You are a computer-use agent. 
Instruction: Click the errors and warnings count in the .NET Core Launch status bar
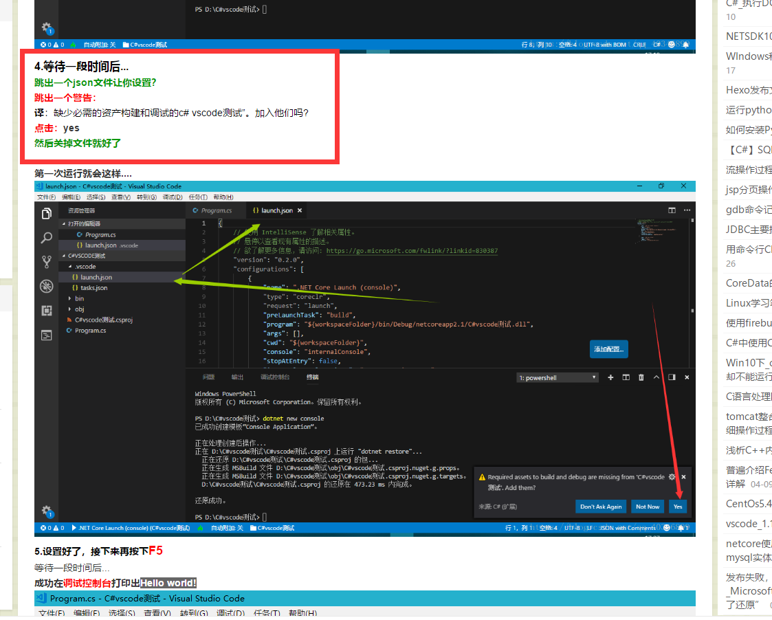point(52,528)
